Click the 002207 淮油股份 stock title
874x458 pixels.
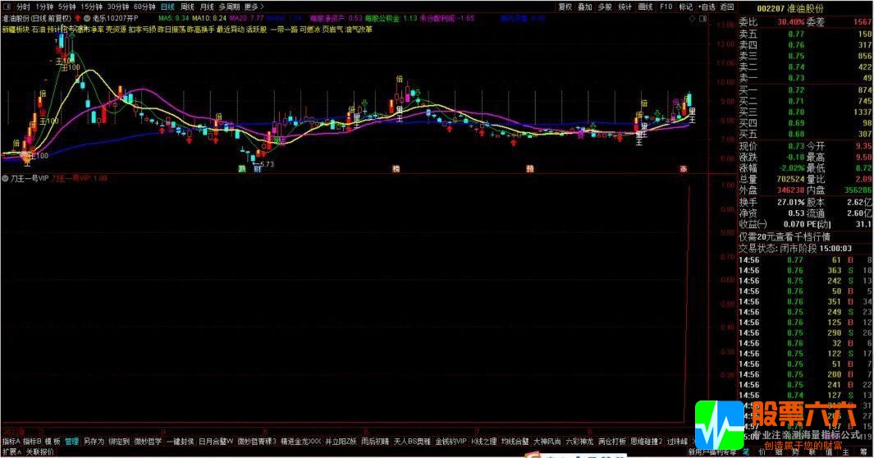pyautogui.click(x=789, y=8)
